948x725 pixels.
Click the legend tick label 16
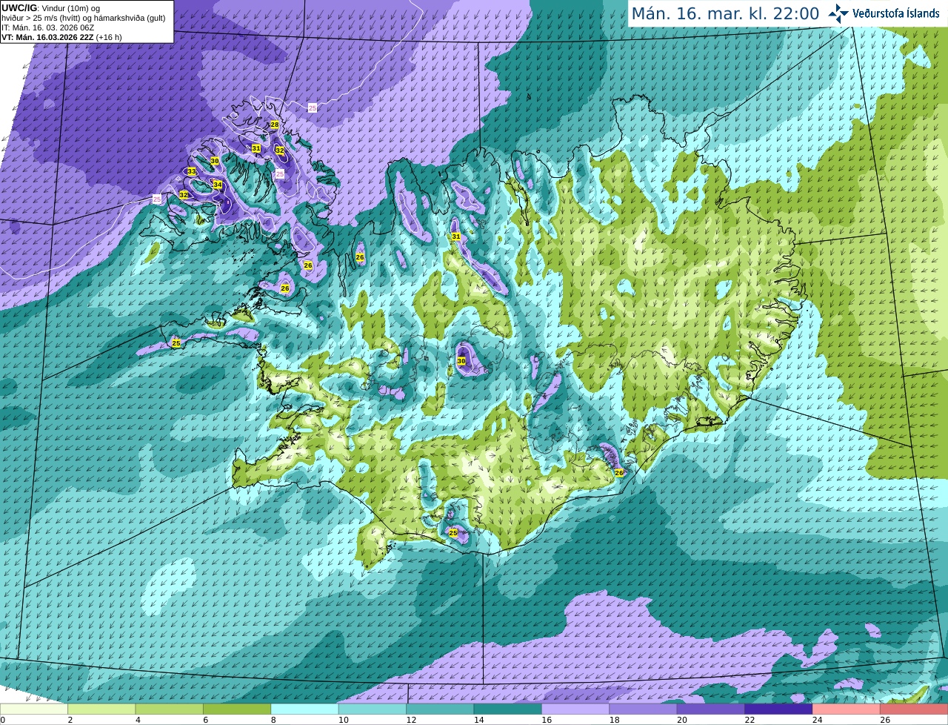[546, 720]
